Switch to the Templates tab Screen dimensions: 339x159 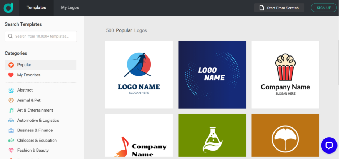point(36,8)
